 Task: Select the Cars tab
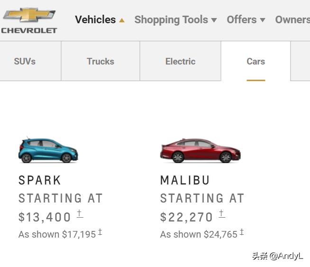pyautogui.click(x=255, y=61)
